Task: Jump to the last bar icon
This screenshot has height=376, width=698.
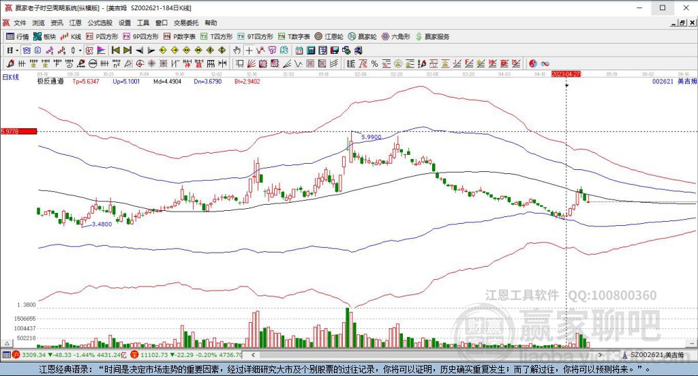Action: coord(127,50)
